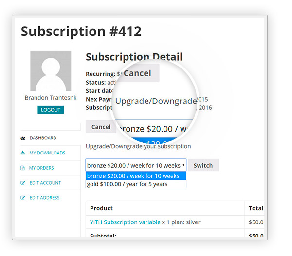The image size is (292, 256).
Task: Open the Dashboard menu item
Action: point(43,138)
